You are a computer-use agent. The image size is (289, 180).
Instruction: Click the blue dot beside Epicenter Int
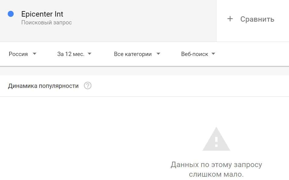[x=11, y=14]
